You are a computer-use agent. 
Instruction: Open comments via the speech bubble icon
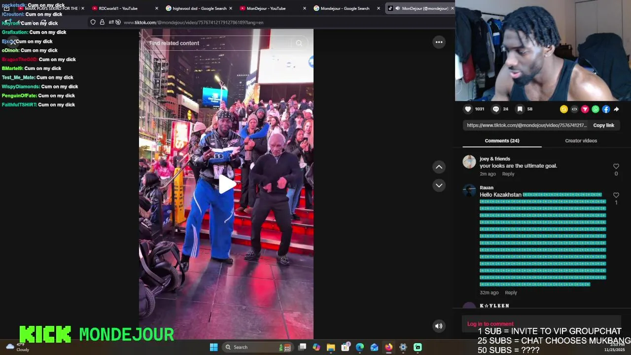click(x=496, y=109)
